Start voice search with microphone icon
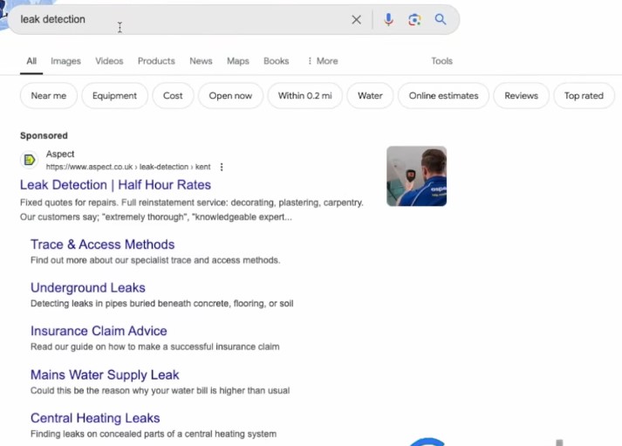Screen dimensions: 622x446 (x=389, y=19)
